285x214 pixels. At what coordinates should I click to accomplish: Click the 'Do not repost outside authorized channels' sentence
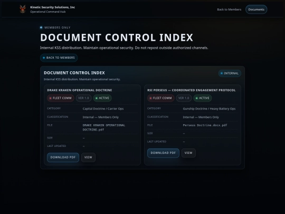pyautogui.click(x=172, y=48)
